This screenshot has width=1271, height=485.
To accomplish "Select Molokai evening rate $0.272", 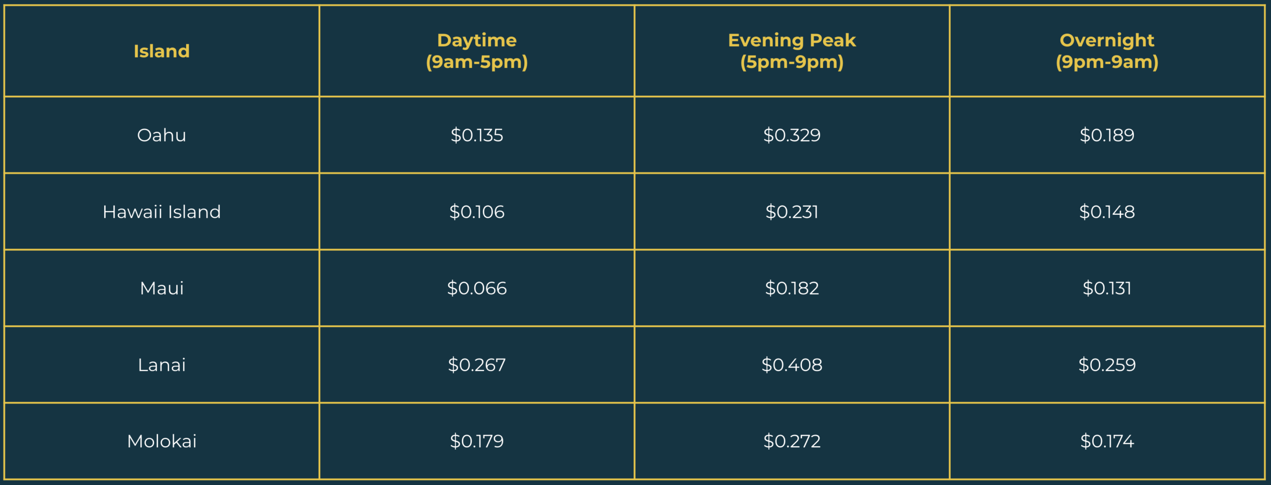I will (x=792, y=441).
